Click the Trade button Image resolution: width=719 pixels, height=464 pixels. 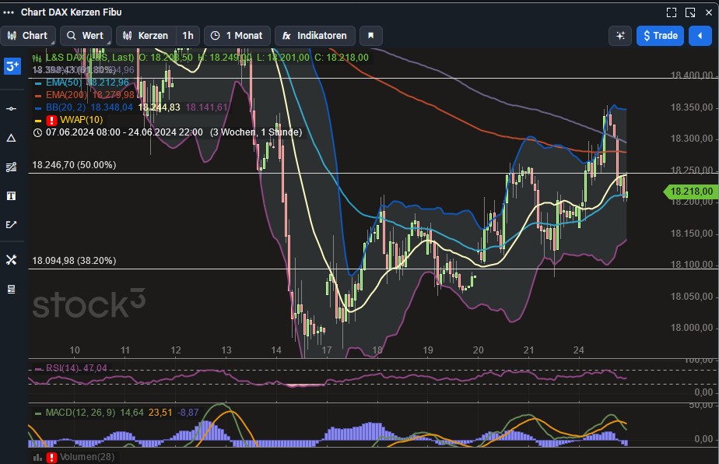(x=660, y=35)
